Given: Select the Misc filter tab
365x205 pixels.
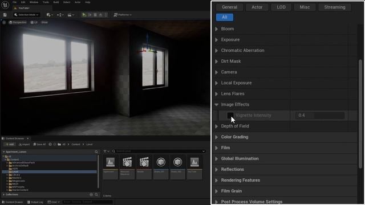Looking at the screenshot, I should pos(305,7).
